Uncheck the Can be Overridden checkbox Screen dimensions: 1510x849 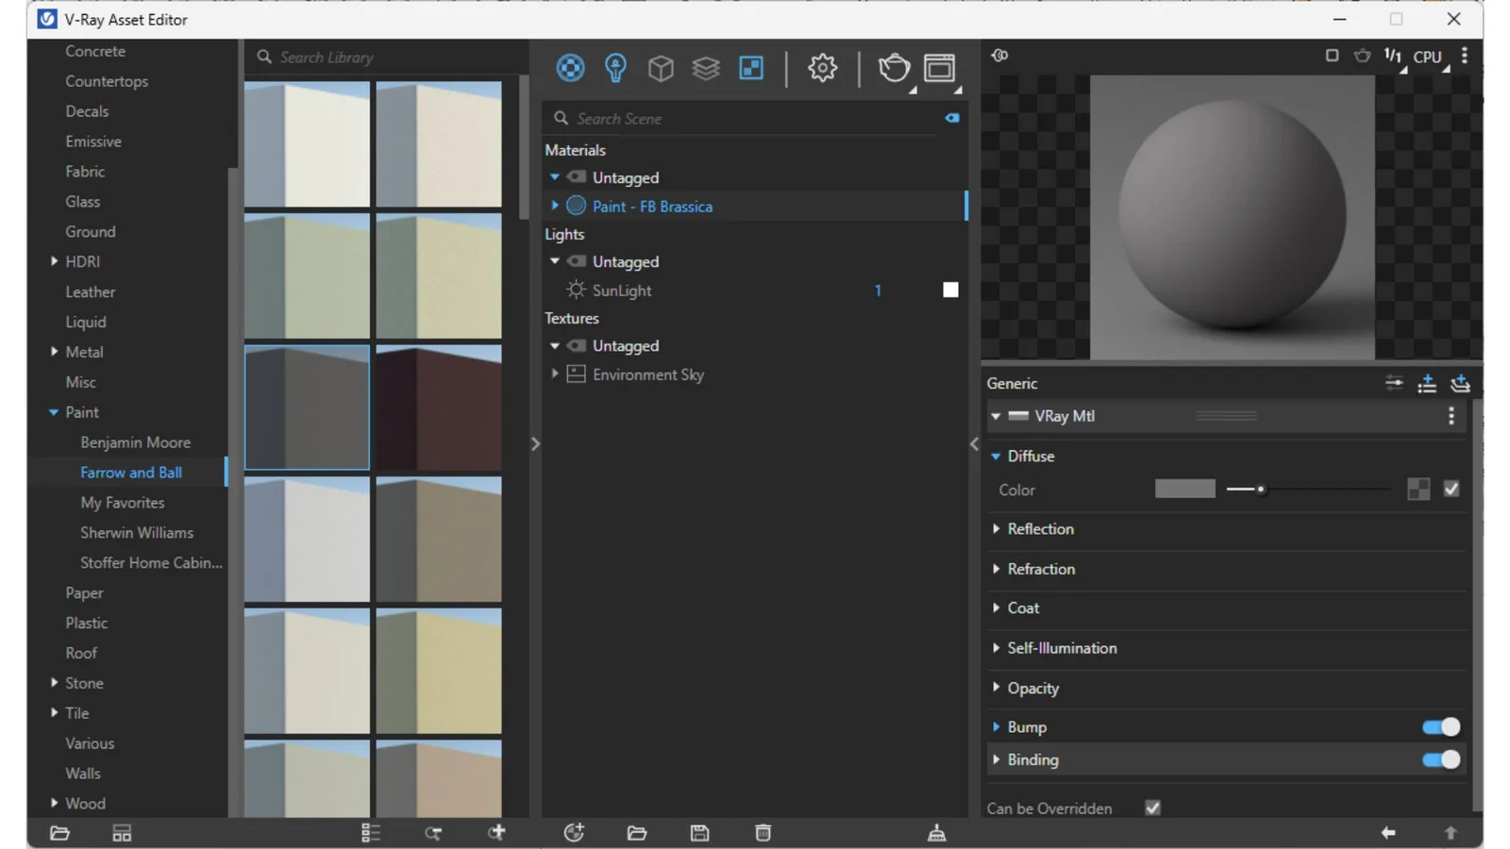click(x=1152, y=807)
